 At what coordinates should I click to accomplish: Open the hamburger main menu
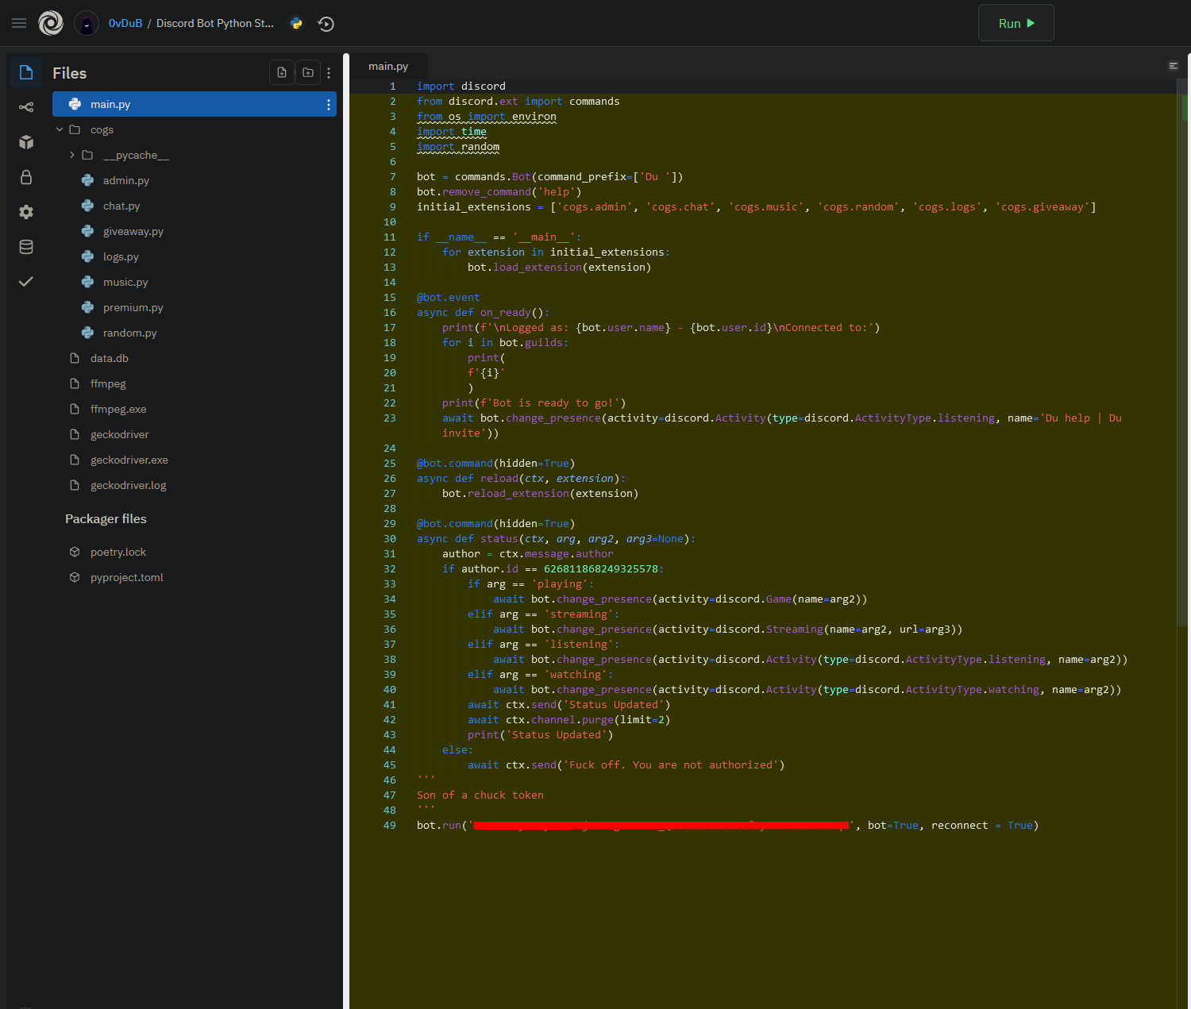coord(19,23)
